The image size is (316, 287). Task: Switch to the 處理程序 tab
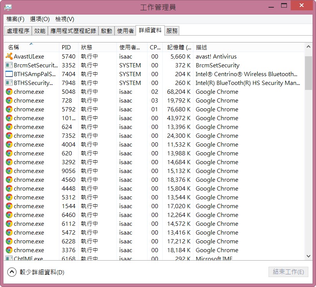[x=18, y=31]
